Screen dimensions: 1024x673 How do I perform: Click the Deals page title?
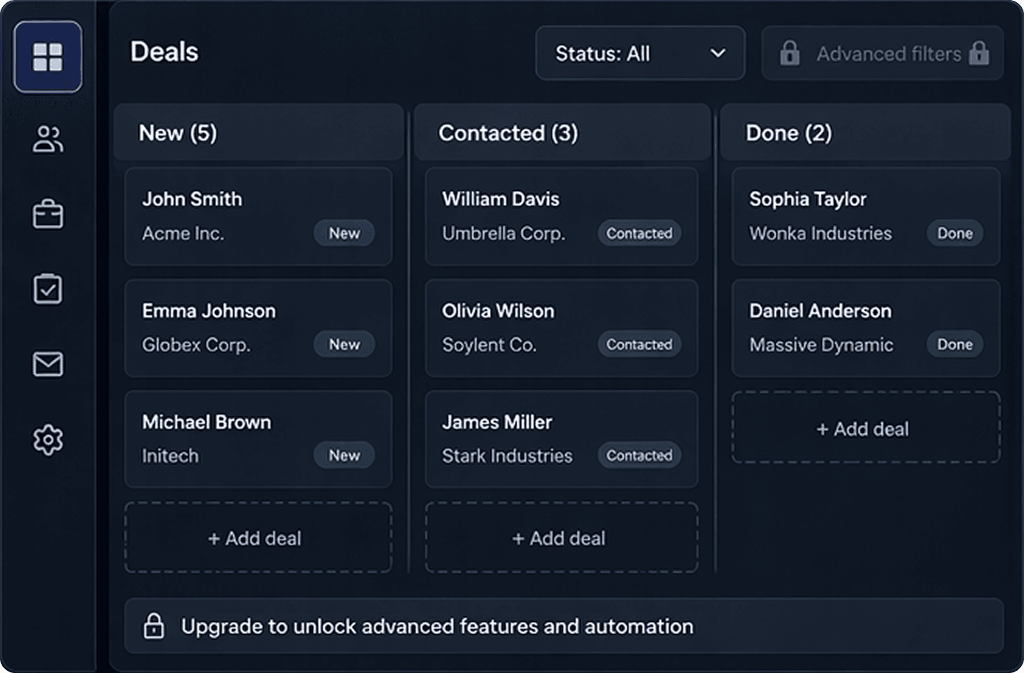click(164, 52)
